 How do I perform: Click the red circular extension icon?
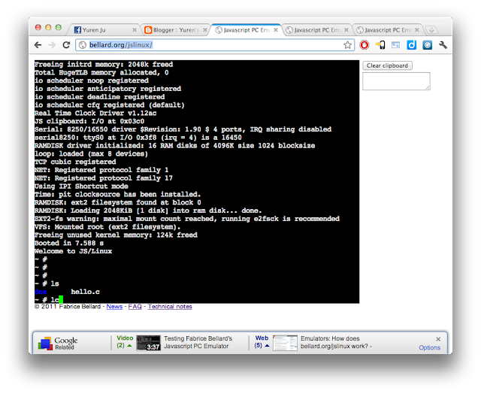point(365,45)
